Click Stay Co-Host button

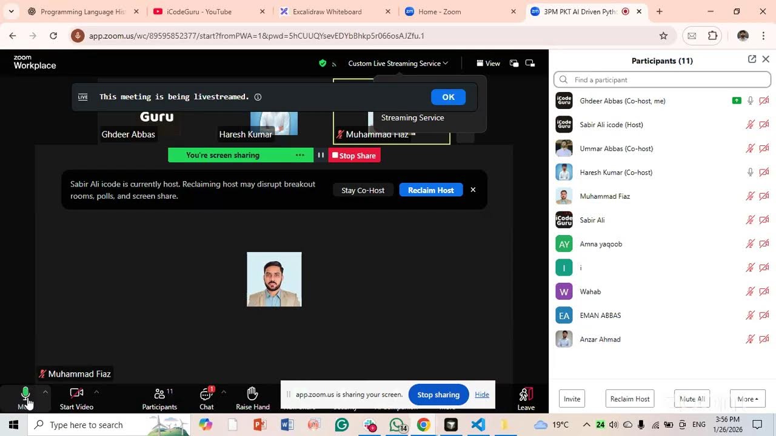point(363,190)
